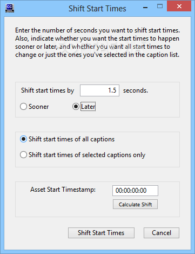Viewport: 195px width, 254px height.
Task: Minimize the Shift Start Times window
Action: click(145, 8)
